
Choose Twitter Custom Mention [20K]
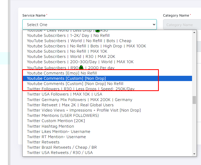tap(107, 121)
